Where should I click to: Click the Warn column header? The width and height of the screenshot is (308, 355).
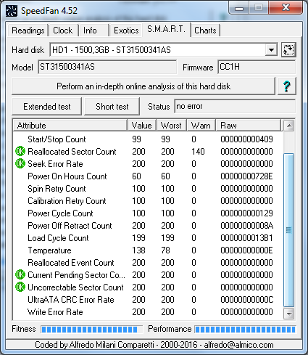(x=201, y=126)
